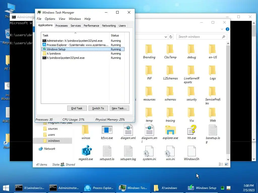Select the LiveKernelReports folder icon
The image size is (258, 193).
(191, 70)
